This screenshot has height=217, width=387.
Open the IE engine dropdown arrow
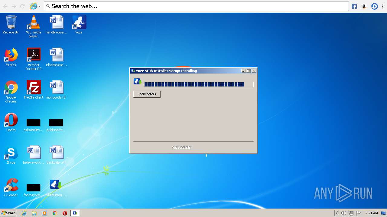click(x=39, y=6)
